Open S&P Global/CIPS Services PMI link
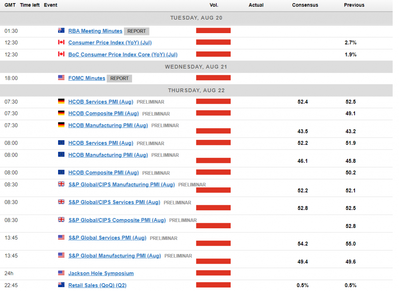 [114, 203]
